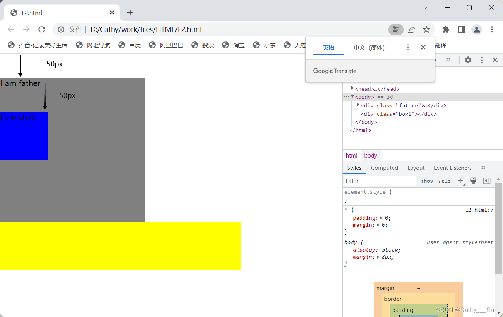Show more DevTools tabs chevron
The image size is (503, 317).
tap(448, 60)
